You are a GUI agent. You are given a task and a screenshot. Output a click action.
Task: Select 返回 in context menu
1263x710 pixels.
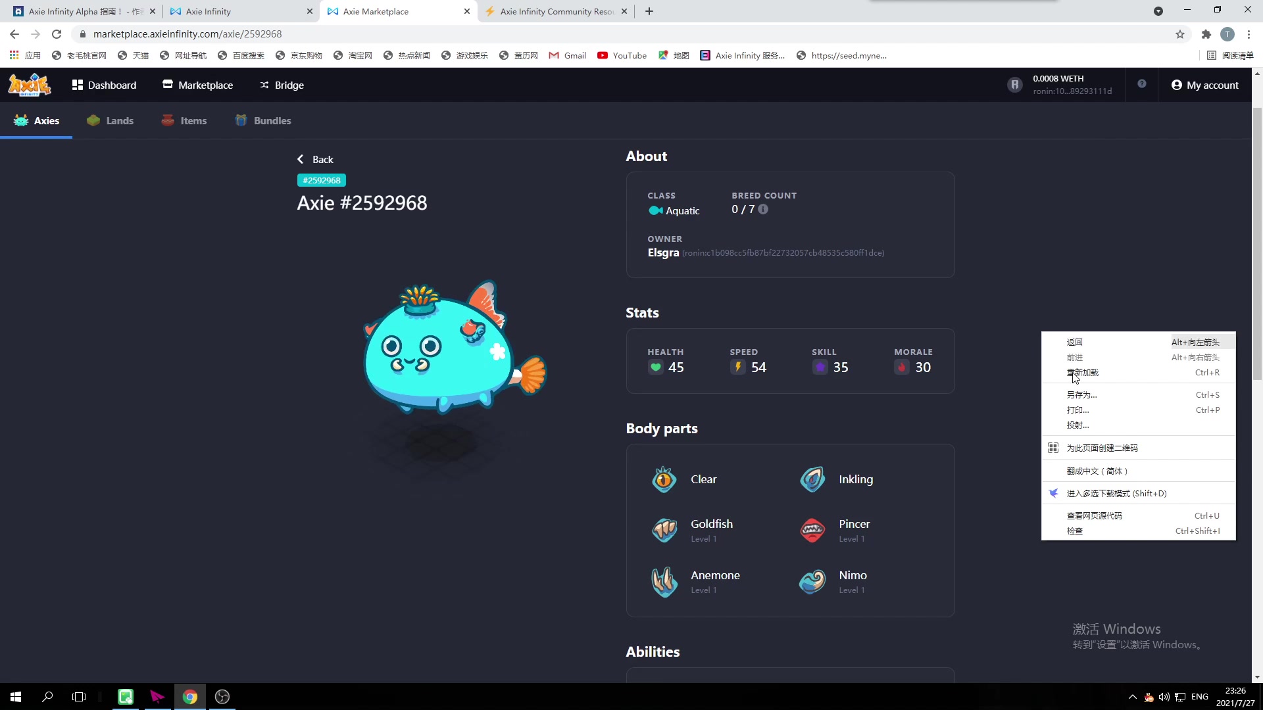tap(1138, 342)
